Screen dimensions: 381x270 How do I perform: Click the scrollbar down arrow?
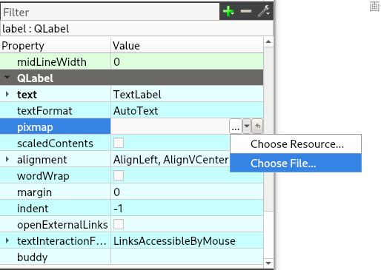pos(268,263)
